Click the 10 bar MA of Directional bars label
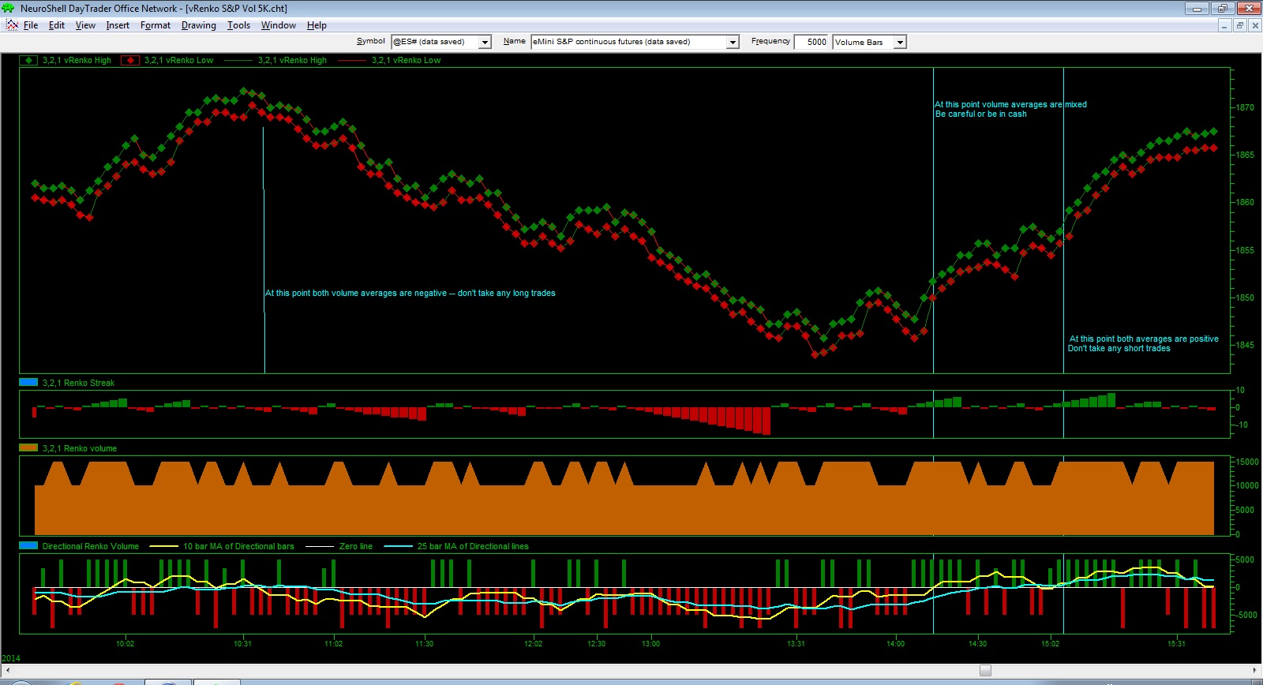 (x=238, y=546)
